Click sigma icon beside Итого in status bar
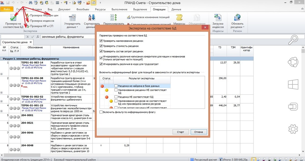Viewport: 305px width, 161px height. pyautogui.click(x=221, y=160)
